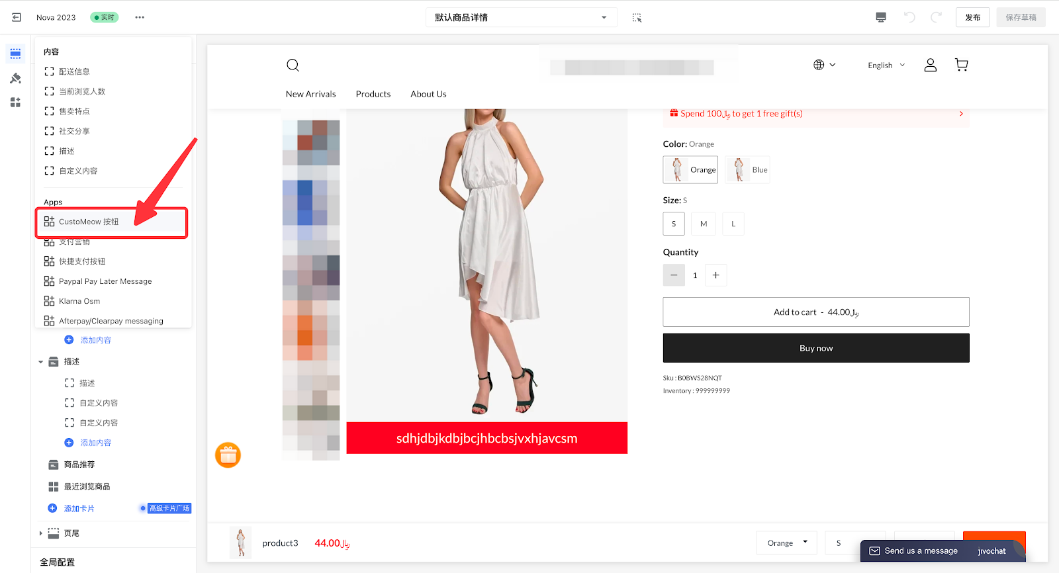Image resolution: width=1059 pixels, height=573 pixels.
Task: Select size M option
Action: click(703, 224)
